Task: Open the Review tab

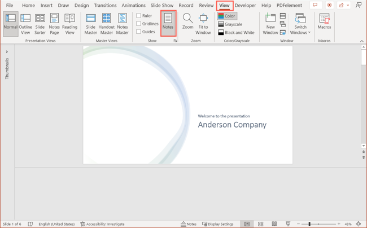Action: pos(207,5)
